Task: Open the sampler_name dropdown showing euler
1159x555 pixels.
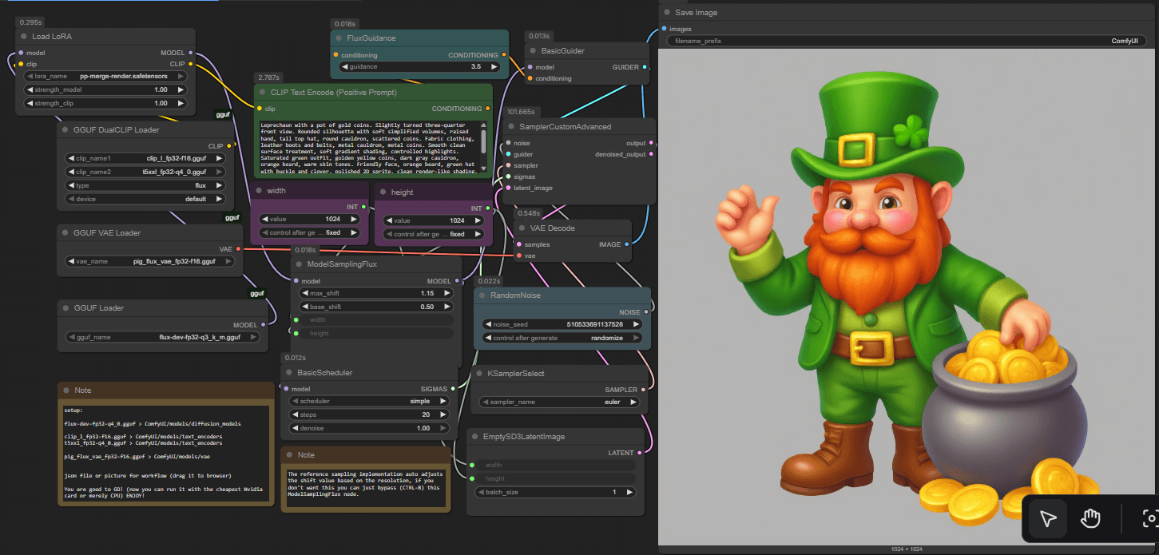Action: pyautogui.click(x=558, y=402)
